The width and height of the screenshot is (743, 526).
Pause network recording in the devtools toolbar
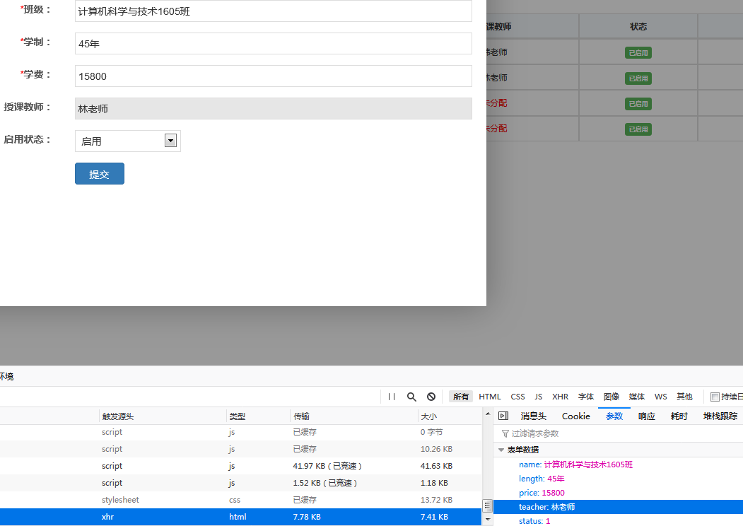coord(392,397)
